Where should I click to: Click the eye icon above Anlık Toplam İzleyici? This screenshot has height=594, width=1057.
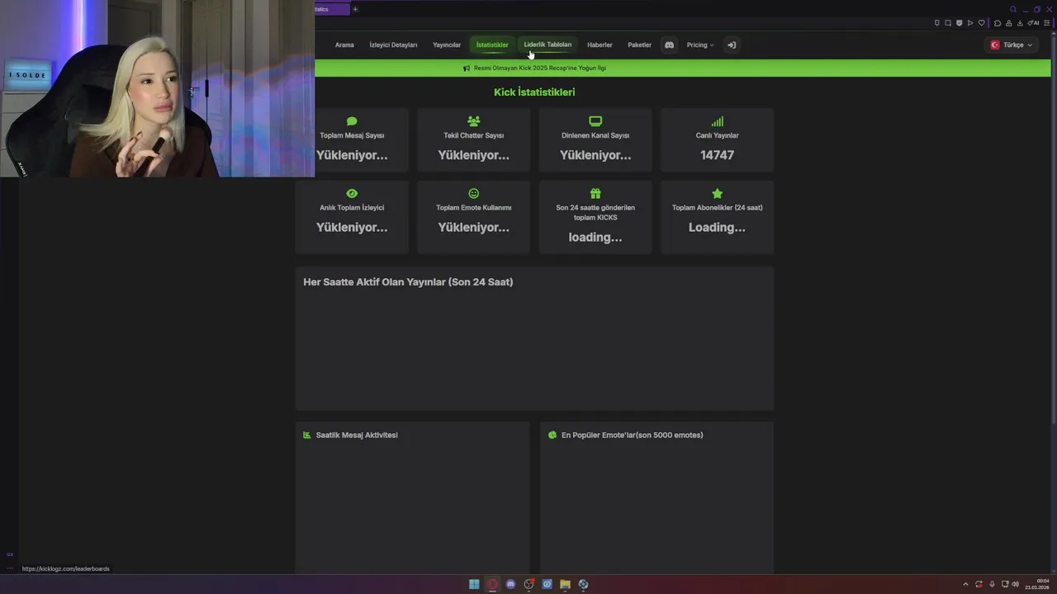tap(352, 193)
